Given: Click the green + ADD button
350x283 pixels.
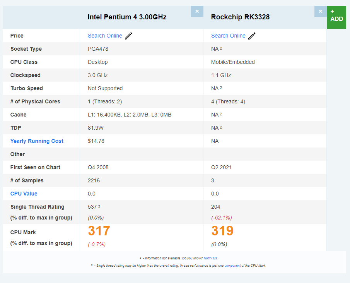Looking at the screenshot, I should [x=336, y=17].
